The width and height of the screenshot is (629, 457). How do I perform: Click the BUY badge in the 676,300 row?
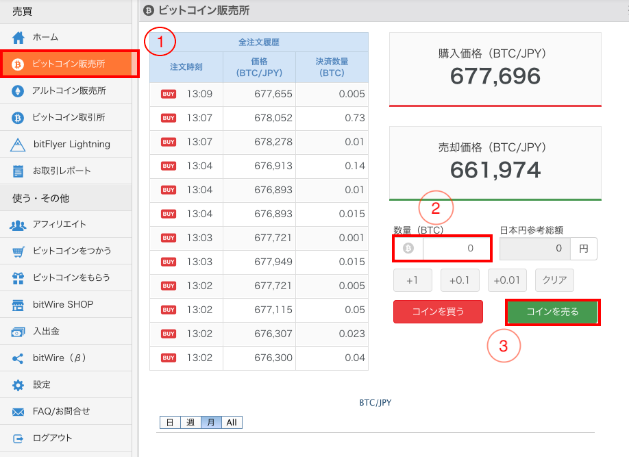(169, 358)
